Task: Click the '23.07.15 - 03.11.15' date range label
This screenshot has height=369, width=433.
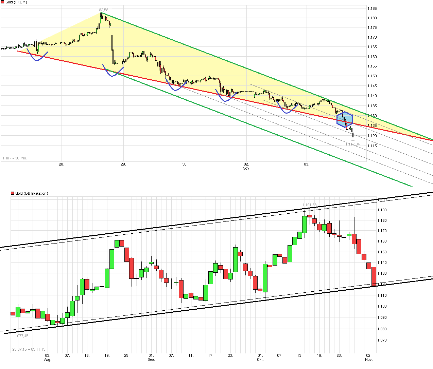Action: [29, 349]
